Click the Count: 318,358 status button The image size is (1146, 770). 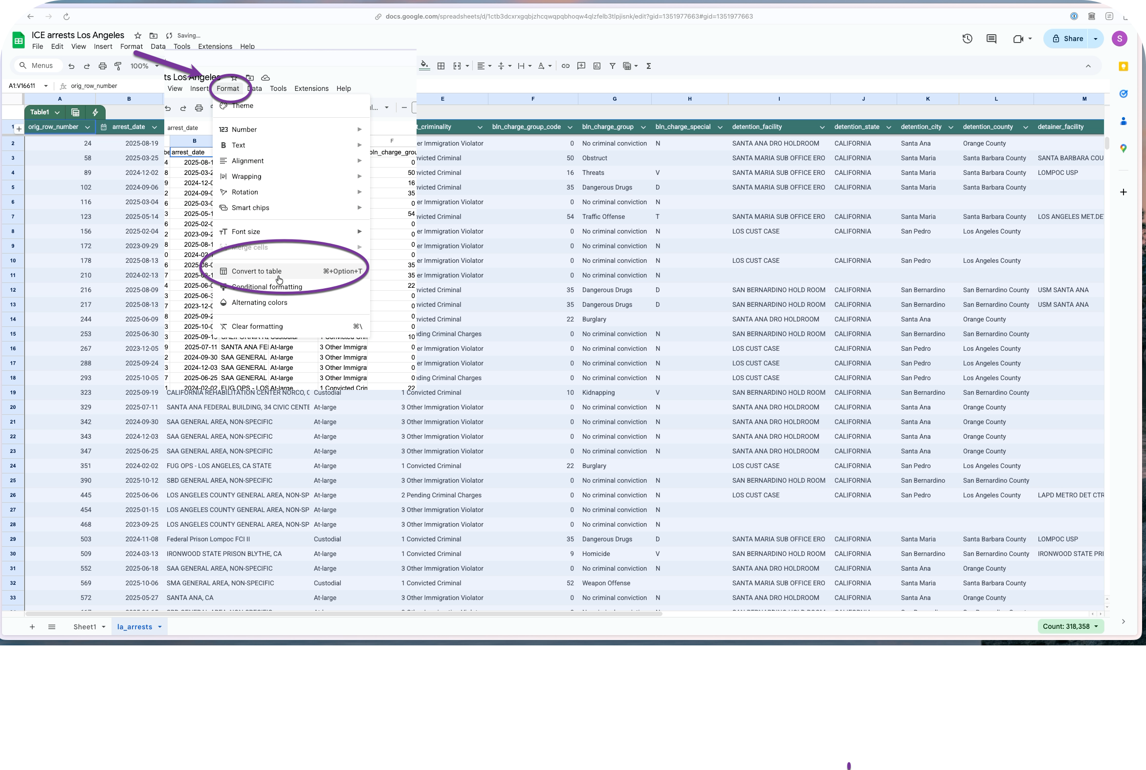coord(1070,627)
